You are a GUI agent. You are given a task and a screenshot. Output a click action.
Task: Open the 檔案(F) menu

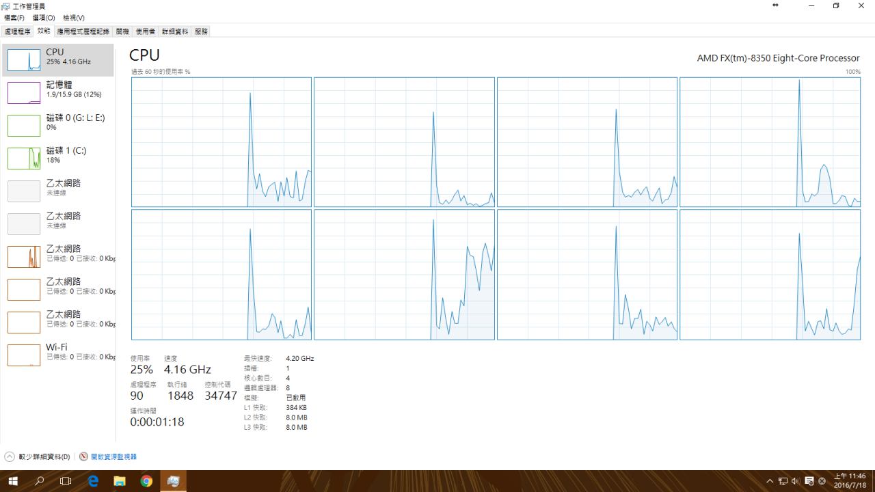(x=14, y=18)
